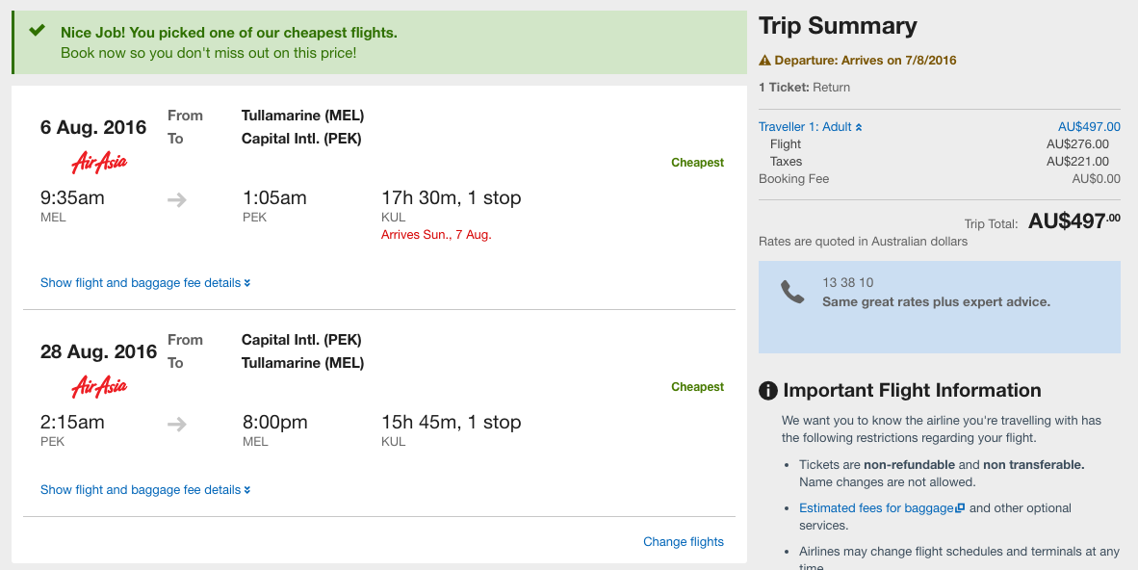Open the Change flights link
The width and height of the screenshot is (1138, 570).
click(683, 542)
